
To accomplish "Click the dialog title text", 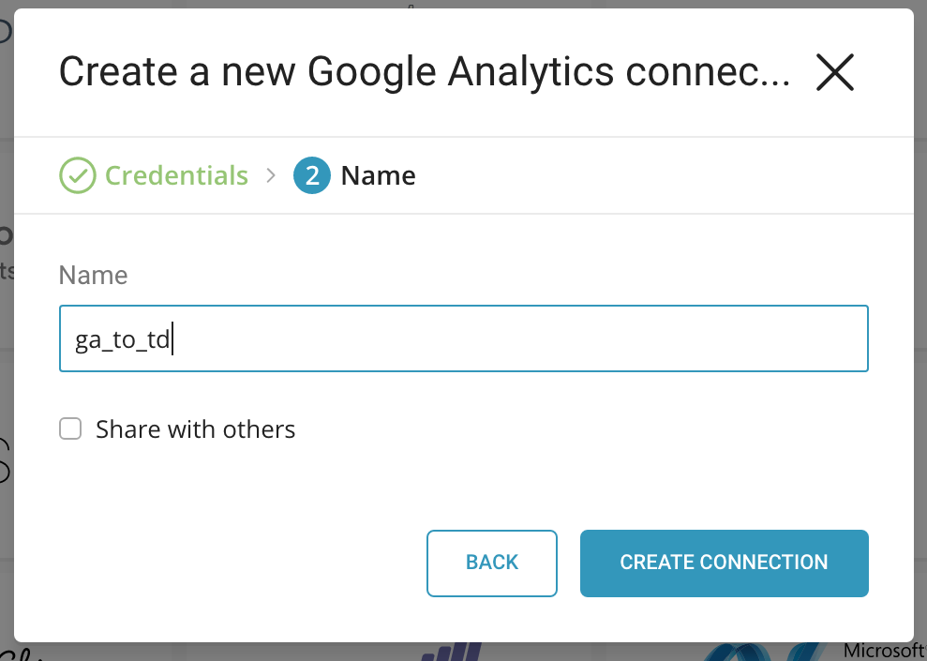I will pos(425,72).
